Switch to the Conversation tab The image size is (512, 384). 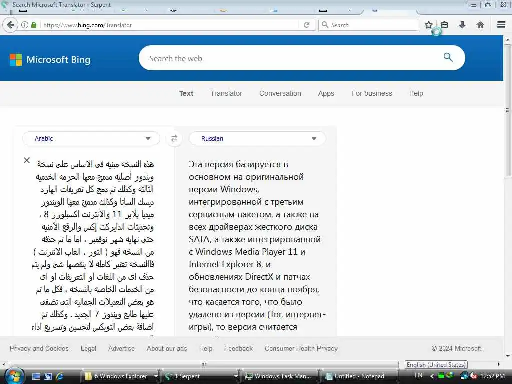point(280,93)
